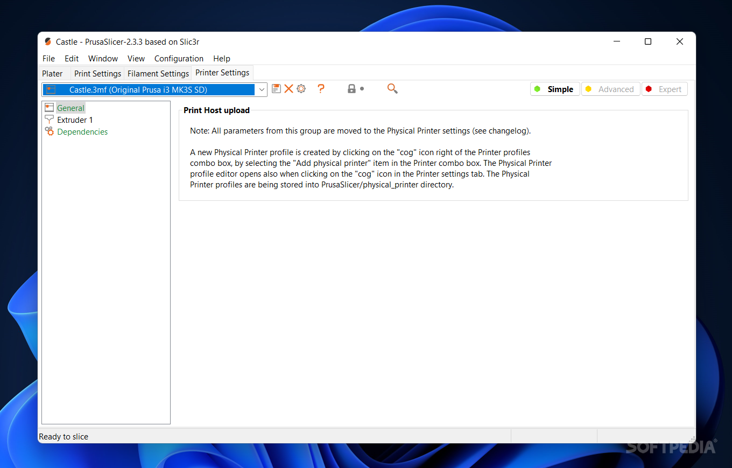Click the orange question mark help icon

point(321,89)
